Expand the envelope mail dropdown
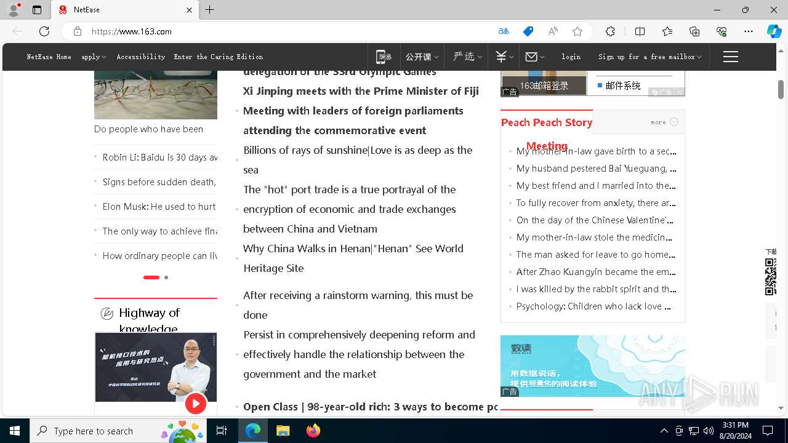The width and height of the screenshot is (788, 443). 535,57
